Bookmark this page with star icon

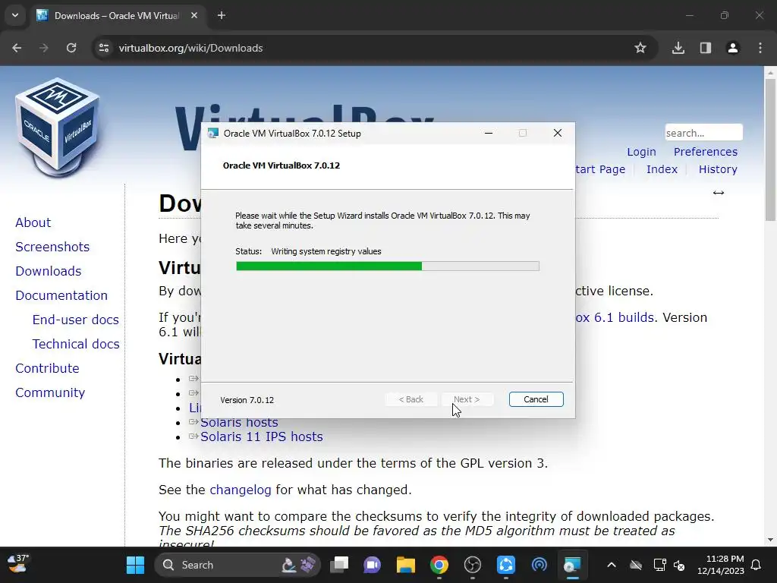[x=640, y=48]
